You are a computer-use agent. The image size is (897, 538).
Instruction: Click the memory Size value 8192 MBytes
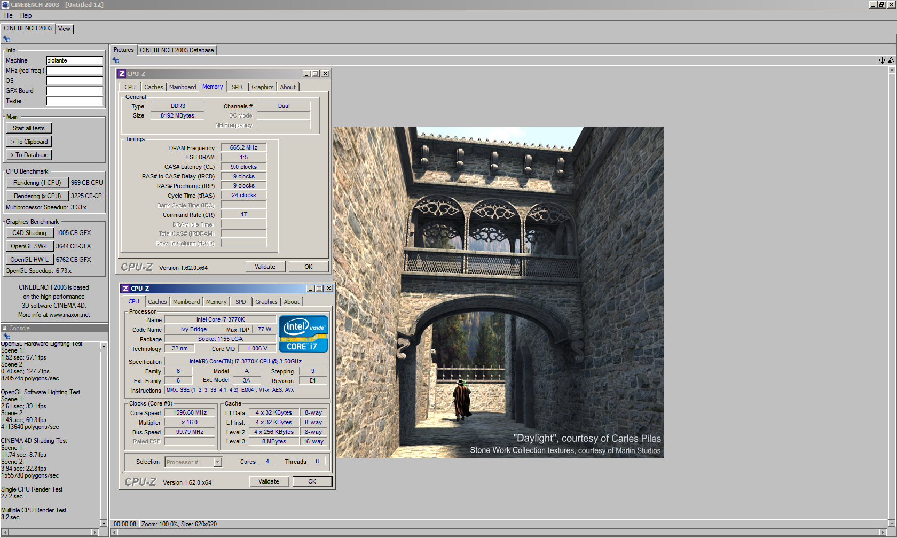[177, 115]
